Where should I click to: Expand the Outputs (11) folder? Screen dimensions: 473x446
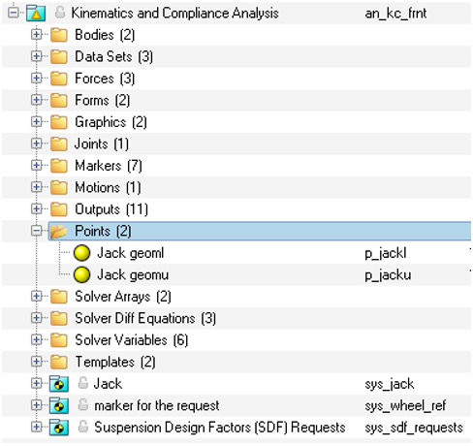coord(36,209)
